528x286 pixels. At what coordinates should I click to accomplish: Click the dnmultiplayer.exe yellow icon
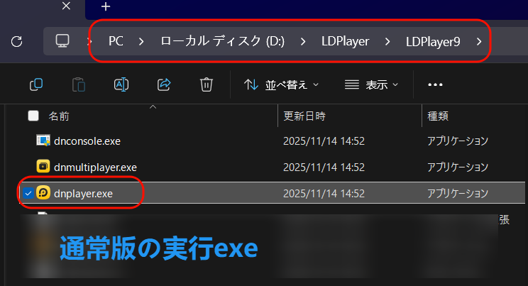[43, 166]
